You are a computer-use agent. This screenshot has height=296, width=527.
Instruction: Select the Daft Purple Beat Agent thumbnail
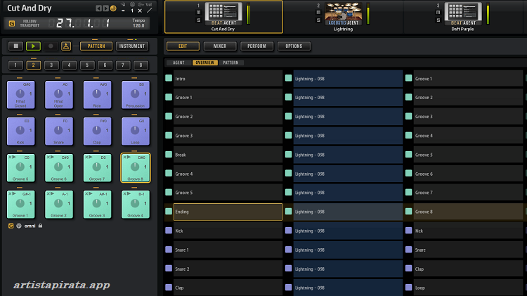point(463,14)
